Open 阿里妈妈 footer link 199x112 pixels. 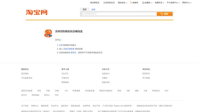click(35, 95)
